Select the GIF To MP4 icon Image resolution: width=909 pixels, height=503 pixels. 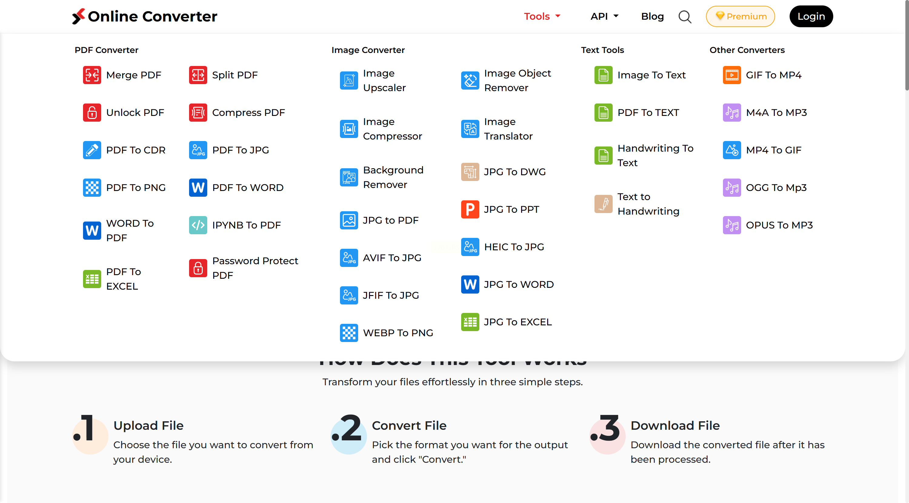731,75
